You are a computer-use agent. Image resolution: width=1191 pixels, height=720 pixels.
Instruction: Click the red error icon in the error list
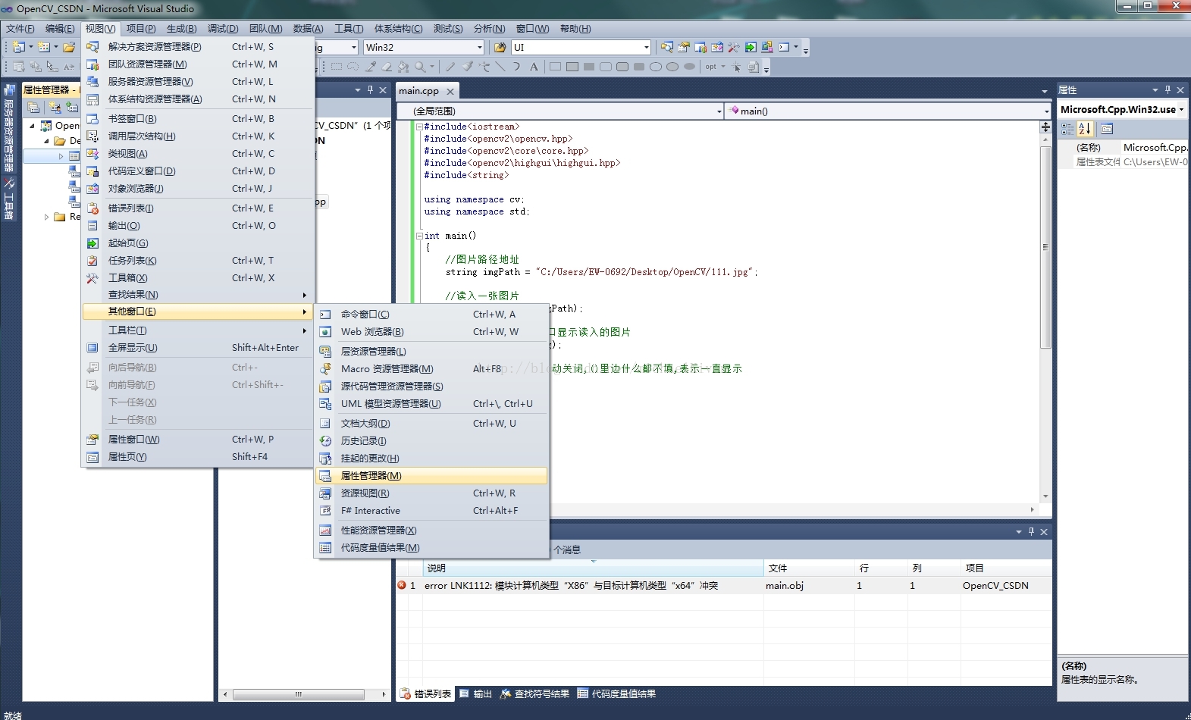coord(402,585)
